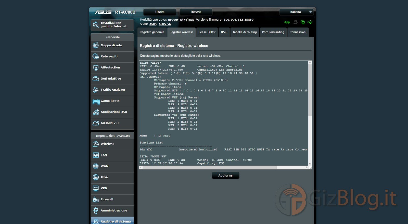Click the green network clients status icon

[303, 22]
